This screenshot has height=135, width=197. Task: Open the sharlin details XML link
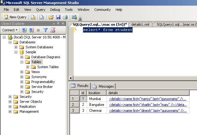click(x=148, y=105)
